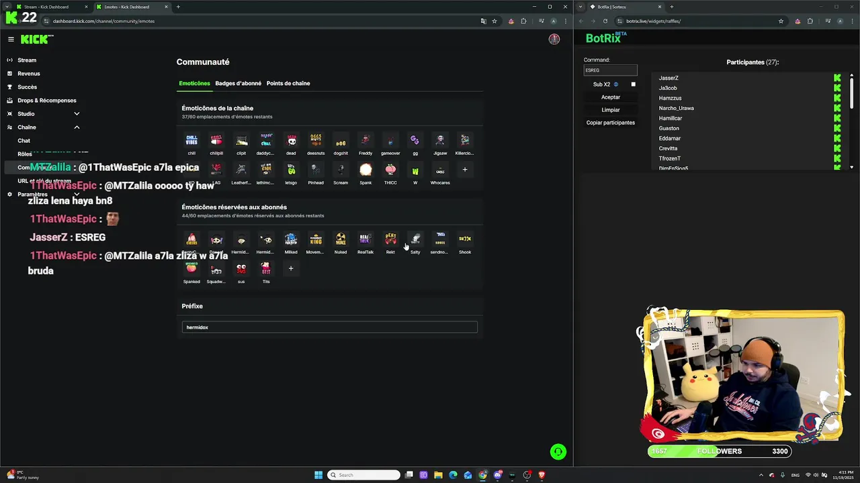Screen dimensions: 860x483
Task: Click Copiar participantes button
Action: click(x=611, y=123)
